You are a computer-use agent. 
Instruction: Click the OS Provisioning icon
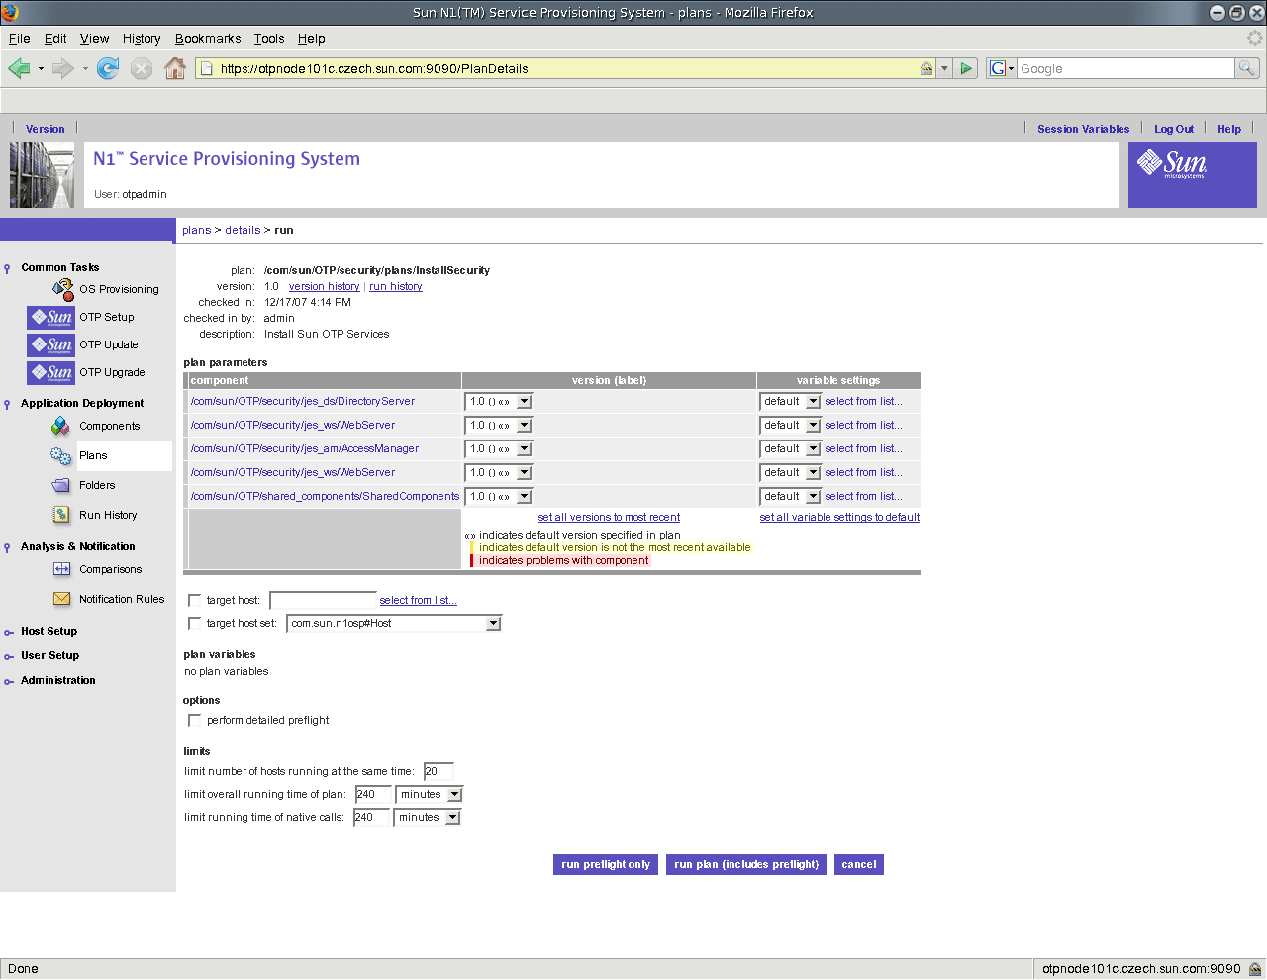(63, 289)
